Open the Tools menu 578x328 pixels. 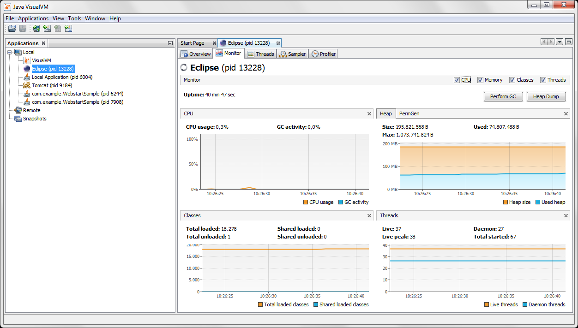(74, 18)
